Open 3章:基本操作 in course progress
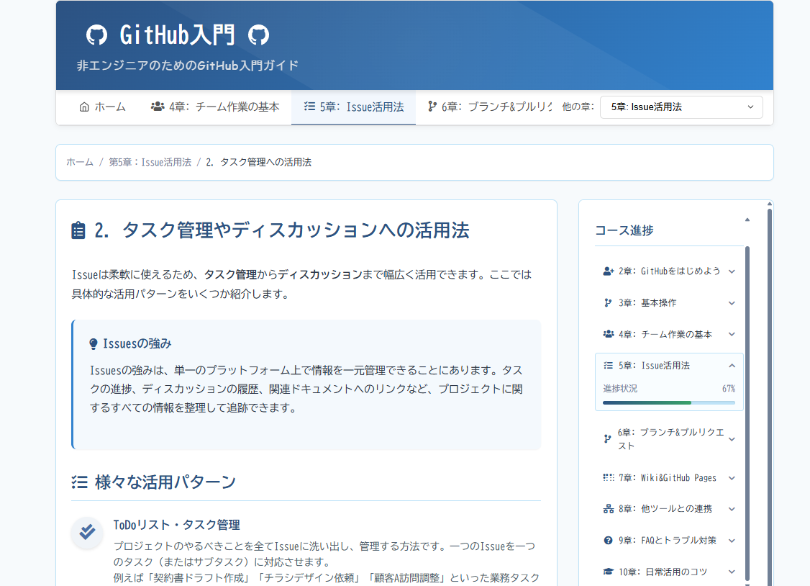Image resolution: width=810 pixels, height=586 pixels. 669,303
